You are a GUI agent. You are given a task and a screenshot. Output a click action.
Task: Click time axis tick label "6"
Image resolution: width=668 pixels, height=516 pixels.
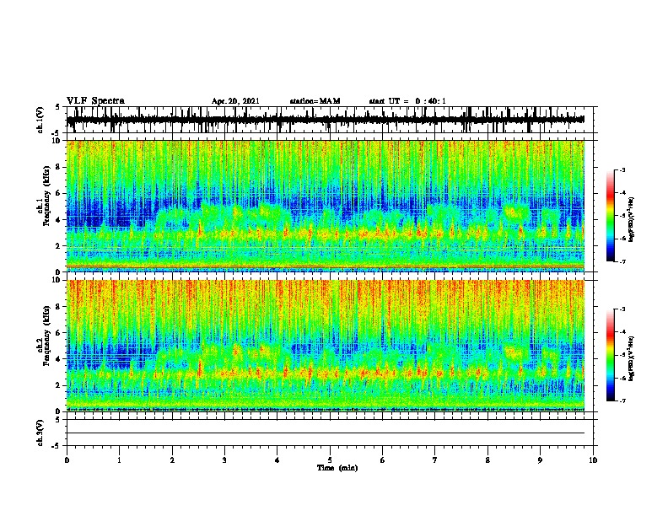(x=383, y=460)
